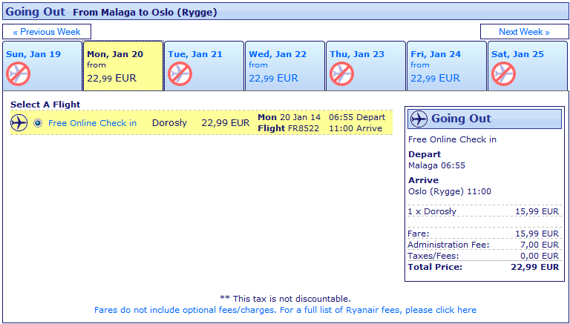The image size is (570, 324).
Task: Select the Tue, Jan 21 date heading
Action: click(x=195, y=54)
